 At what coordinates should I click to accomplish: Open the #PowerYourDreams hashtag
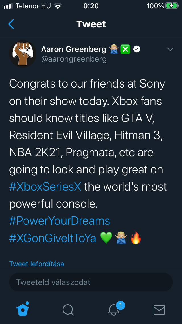(59, 221)
